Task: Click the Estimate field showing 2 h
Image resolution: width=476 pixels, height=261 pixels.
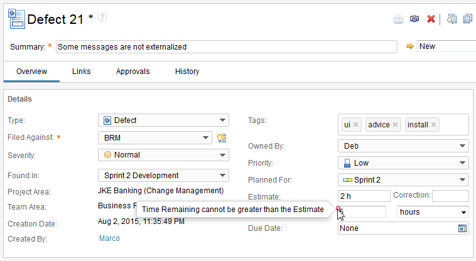Action: click(364, 196)
